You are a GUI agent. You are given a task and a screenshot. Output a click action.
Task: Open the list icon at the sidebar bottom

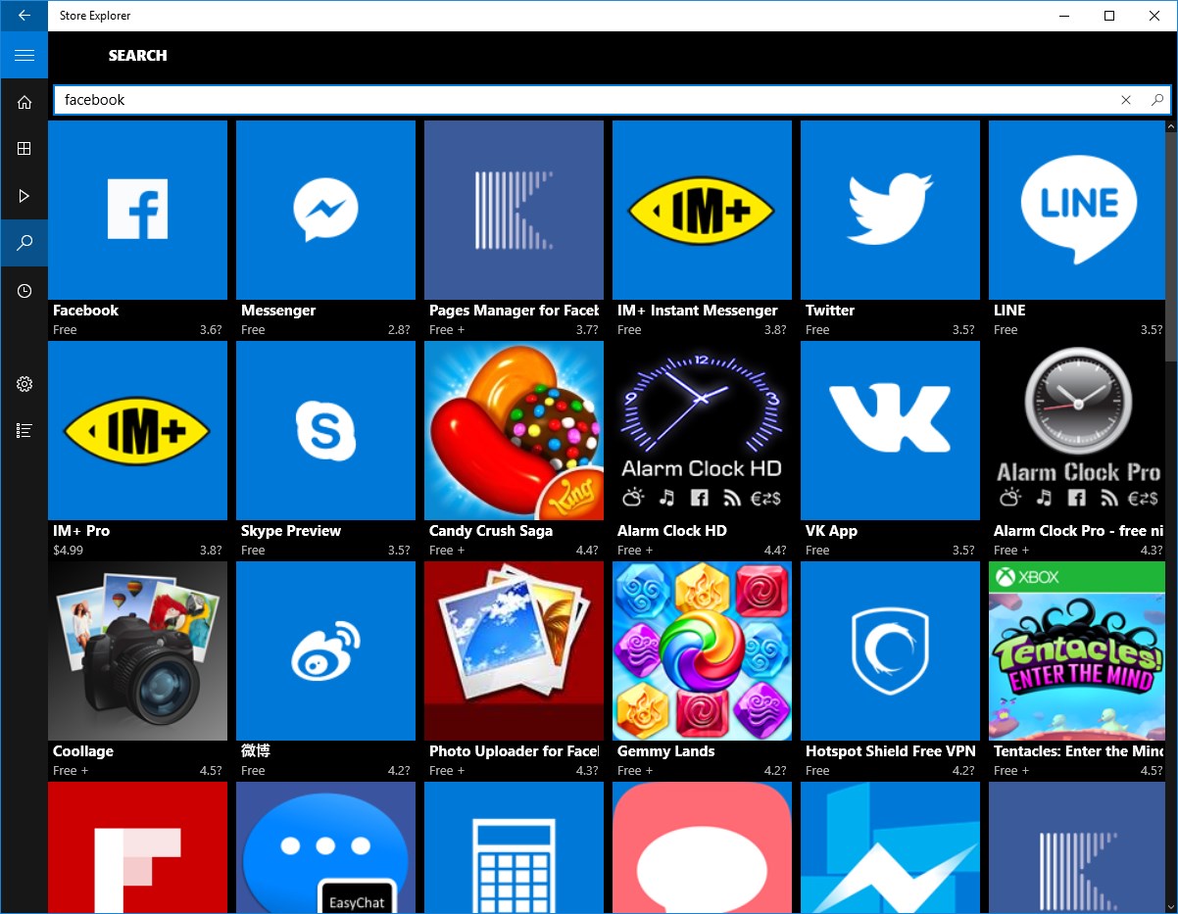pyautogui.click(x=25, y=431)
